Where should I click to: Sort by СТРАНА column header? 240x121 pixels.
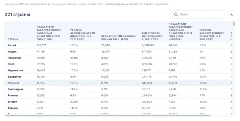[x=13, y=39]
